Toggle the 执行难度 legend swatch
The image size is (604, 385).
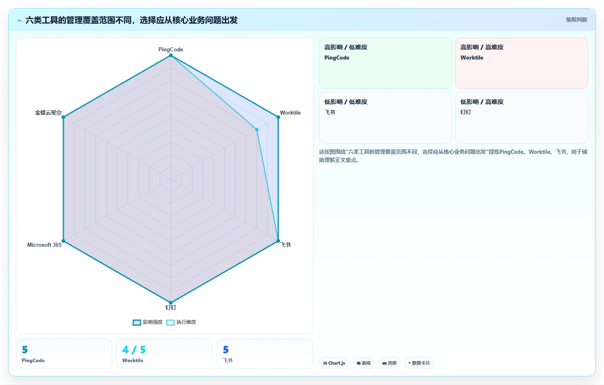170,323
